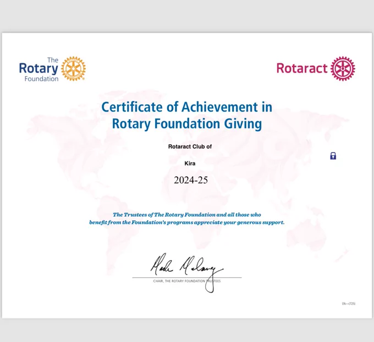Click the Rotaract magenta wheel logo
The height and width of the screenshot is (342, 374).
(343, 69)
